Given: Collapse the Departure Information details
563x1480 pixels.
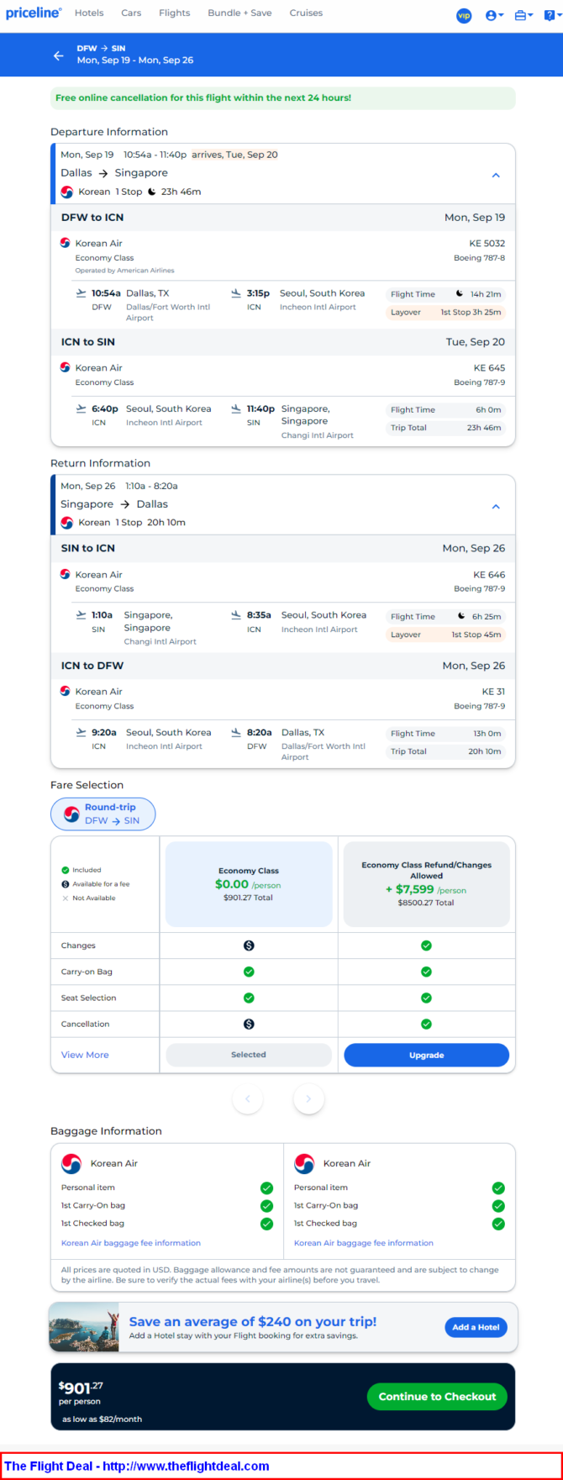Looking at the screenshot, I should pyautogui.click(x=496, y=176).
